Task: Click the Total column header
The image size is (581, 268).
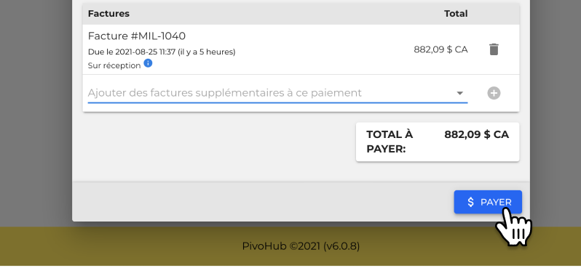Action: click(456, 14)
